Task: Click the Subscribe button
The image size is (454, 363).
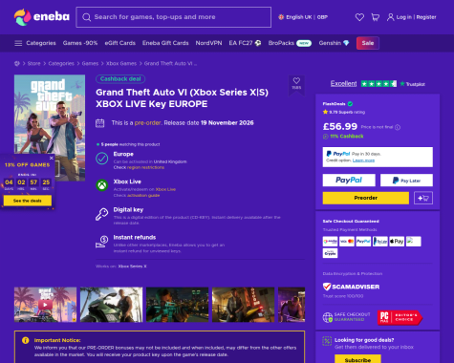Action: tap(357, 359)
